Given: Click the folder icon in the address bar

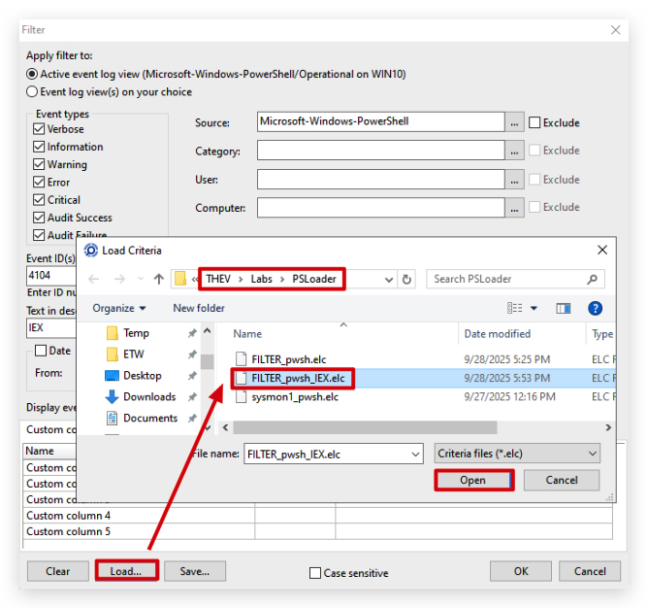Looking at the screenshot, I should click(180, 279).
